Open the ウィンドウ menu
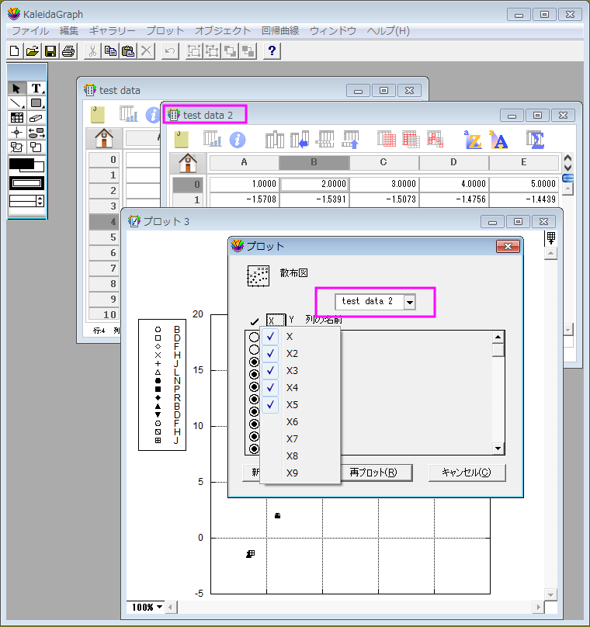590x627 pixels. pyautogui.click(x=333, y=31)
